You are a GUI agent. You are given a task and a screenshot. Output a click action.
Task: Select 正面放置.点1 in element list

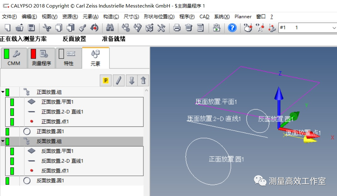click(55, 121)
